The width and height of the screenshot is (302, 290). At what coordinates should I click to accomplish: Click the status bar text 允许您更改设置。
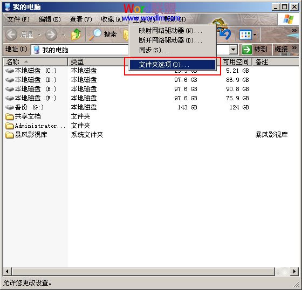[x=28, y=283]
